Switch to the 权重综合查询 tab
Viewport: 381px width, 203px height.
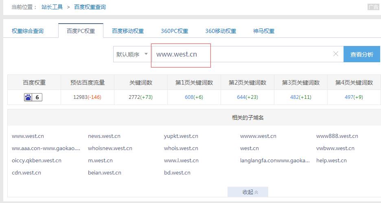pos(28,31)
